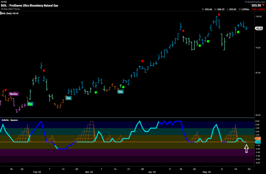Click the large 103.30 last price in the header
Screen dimensions: 266x174
point(256,5)
